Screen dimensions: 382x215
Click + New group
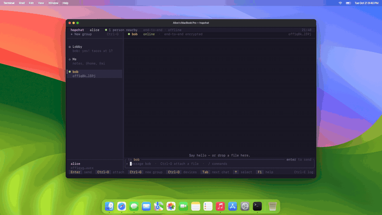click(81, 34)
